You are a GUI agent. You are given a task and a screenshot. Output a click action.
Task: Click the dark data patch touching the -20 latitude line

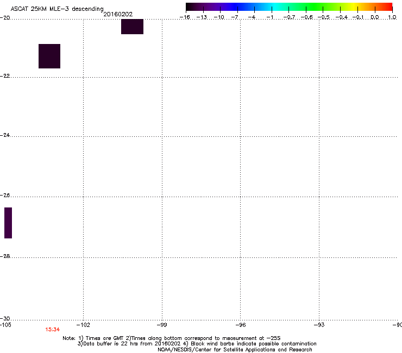pos(133,27)
